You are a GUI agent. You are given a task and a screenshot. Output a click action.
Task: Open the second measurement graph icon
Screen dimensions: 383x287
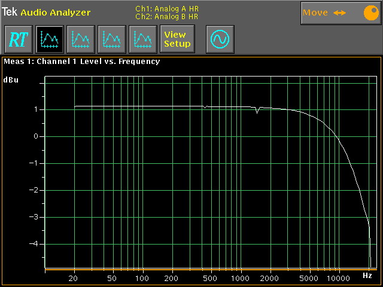[x=81, y=39]
